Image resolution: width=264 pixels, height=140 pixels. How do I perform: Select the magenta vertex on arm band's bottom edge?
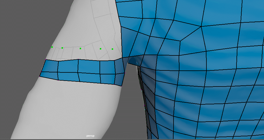click(58, 80)
